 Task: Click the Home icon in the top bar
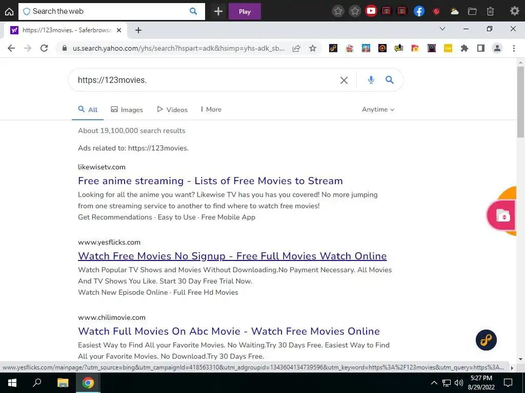(9, 11)
